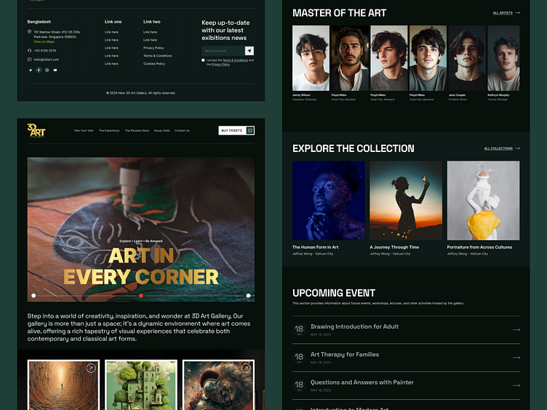Click the email hello@3dart.com
Viewport: 547px width, 410px height.
tap(46, 60)
